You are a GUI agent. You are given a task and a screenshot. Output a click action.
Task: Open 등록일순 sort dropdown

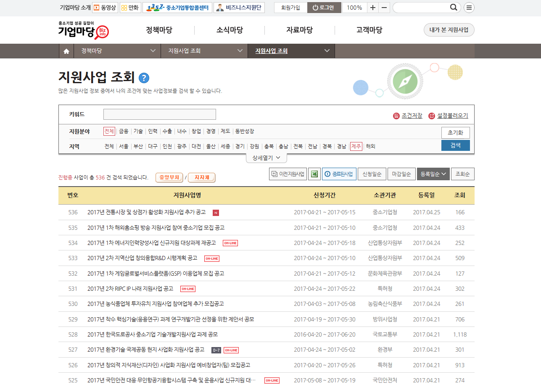[x=433, y=174]
